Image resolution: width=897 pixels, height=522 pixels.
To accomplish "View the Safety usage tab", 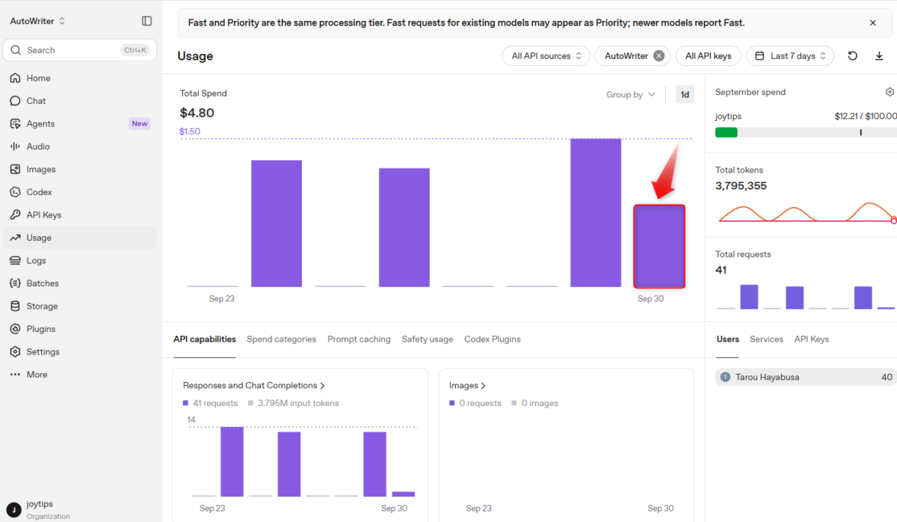I will [428, 340].
